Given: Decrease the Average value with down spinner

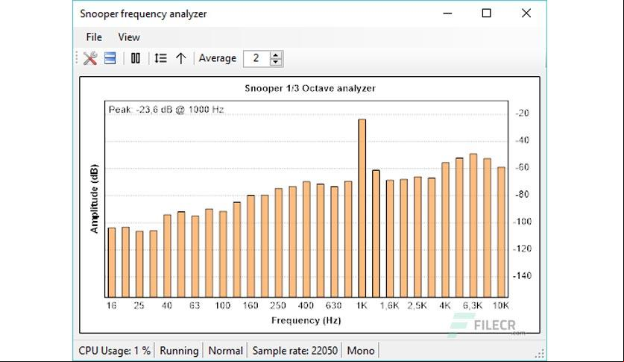Looking at the screenshot, I should click(x=275, y=62).
